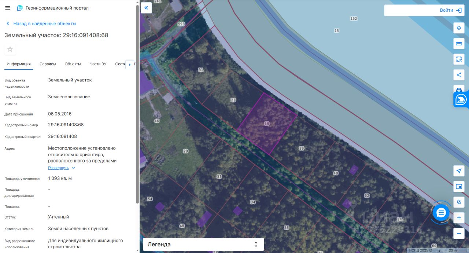The height and width of the screenshot is (253, 469).
Task: Click the Войти login button
Action: tap(450, 10)
